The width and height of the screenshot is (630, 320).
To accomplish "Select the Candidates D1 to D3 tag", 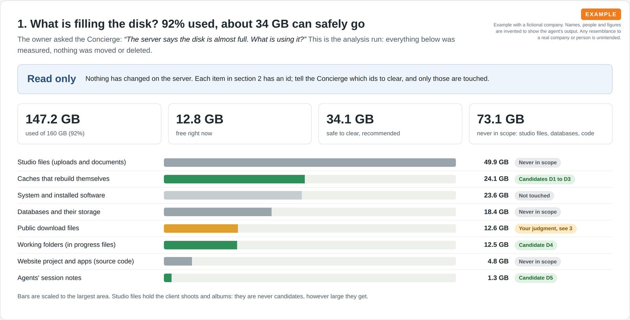I will click(x=545, y=179).
